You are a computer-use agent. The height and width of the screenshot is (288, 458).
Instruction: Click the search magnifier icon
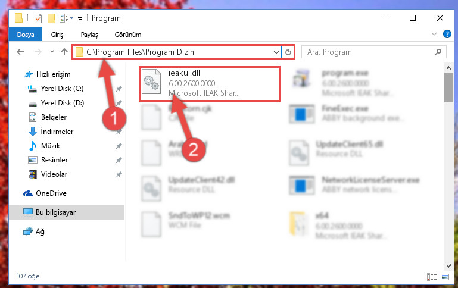[438, 52]
